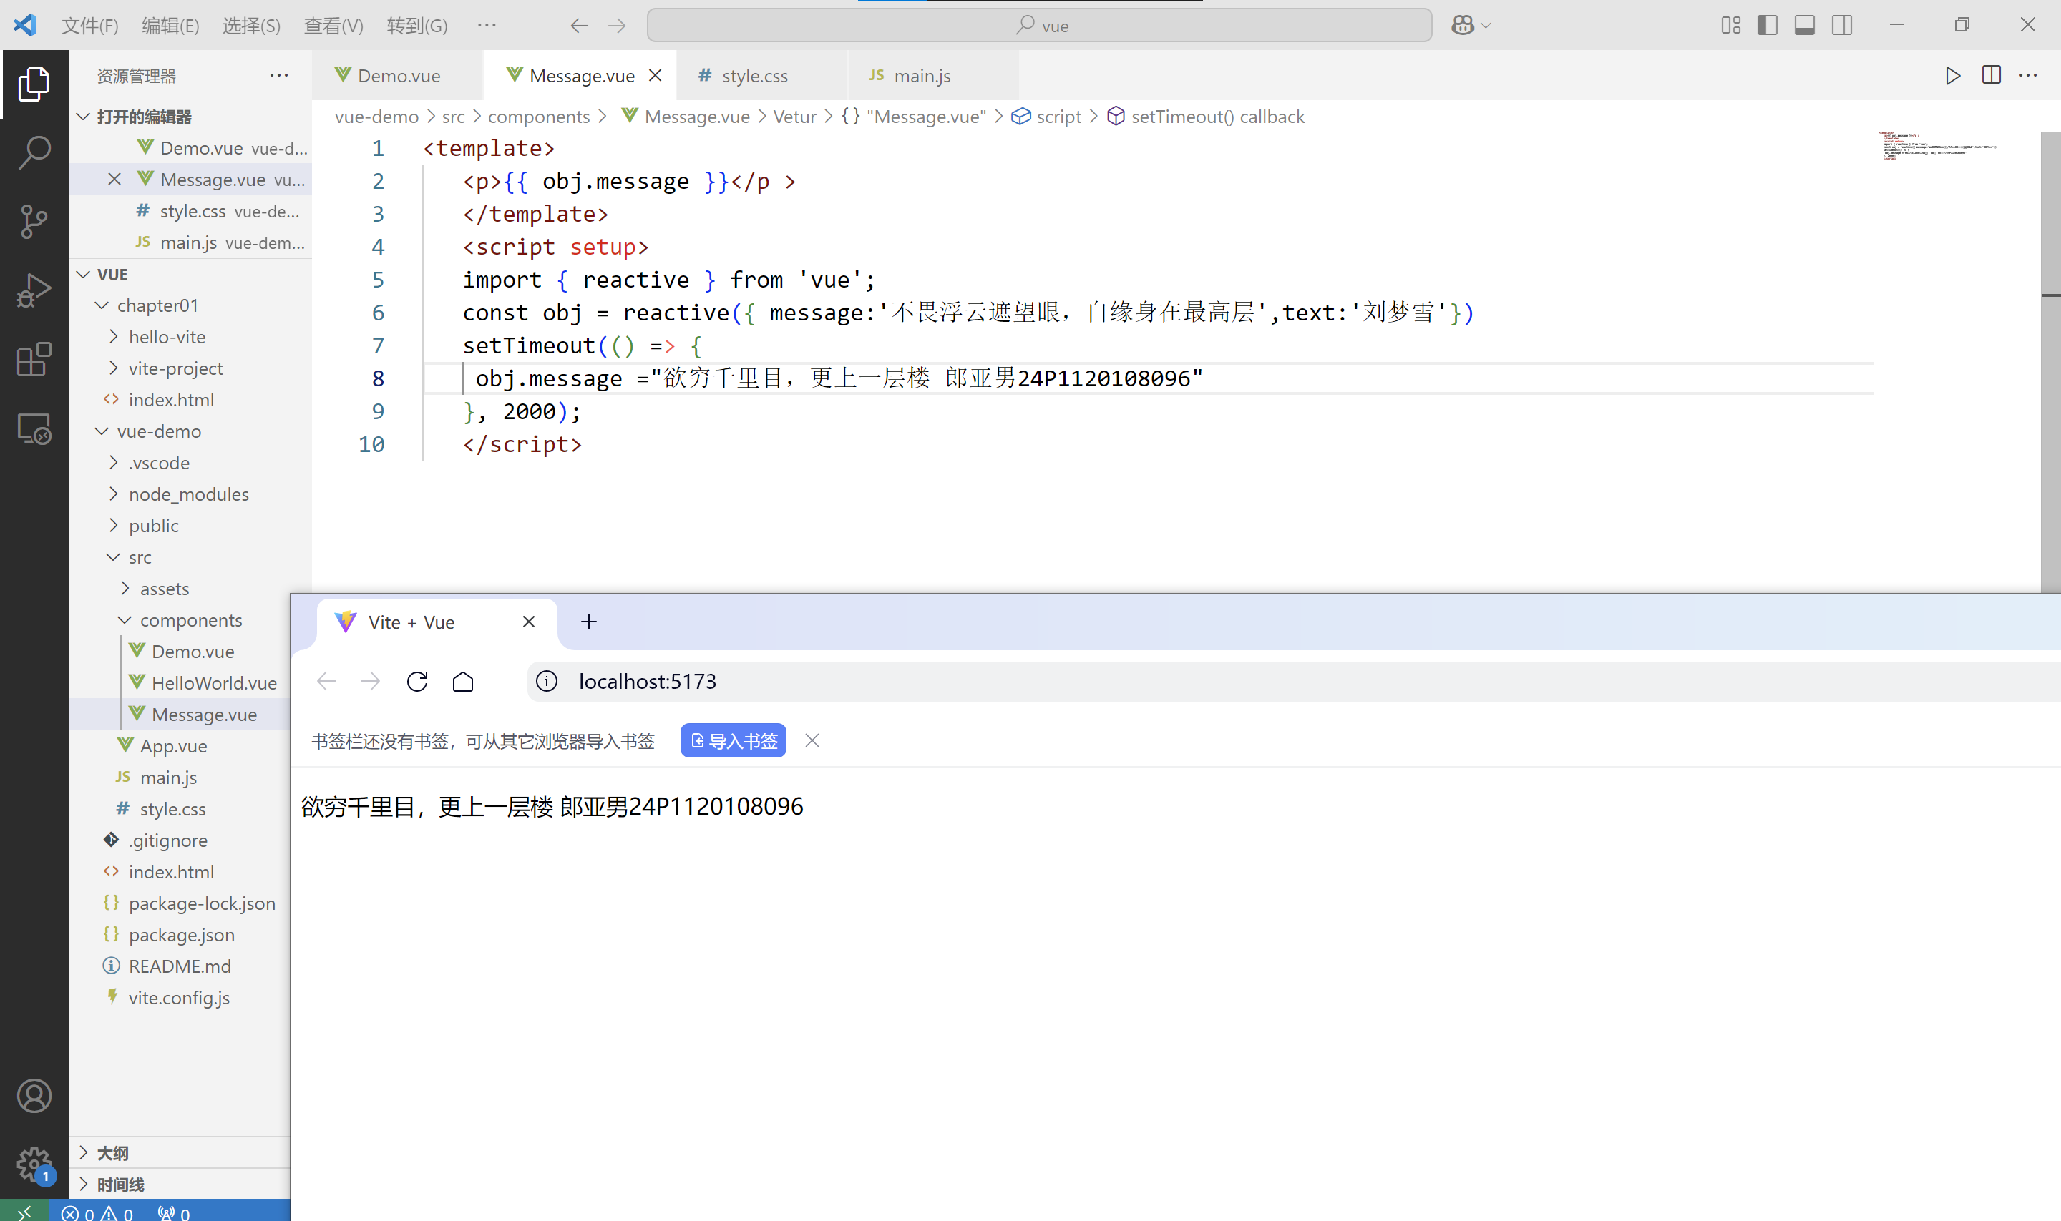Open a new browser tab
This screenshot has height=1221, width=2061.
[x=588, y=622]
